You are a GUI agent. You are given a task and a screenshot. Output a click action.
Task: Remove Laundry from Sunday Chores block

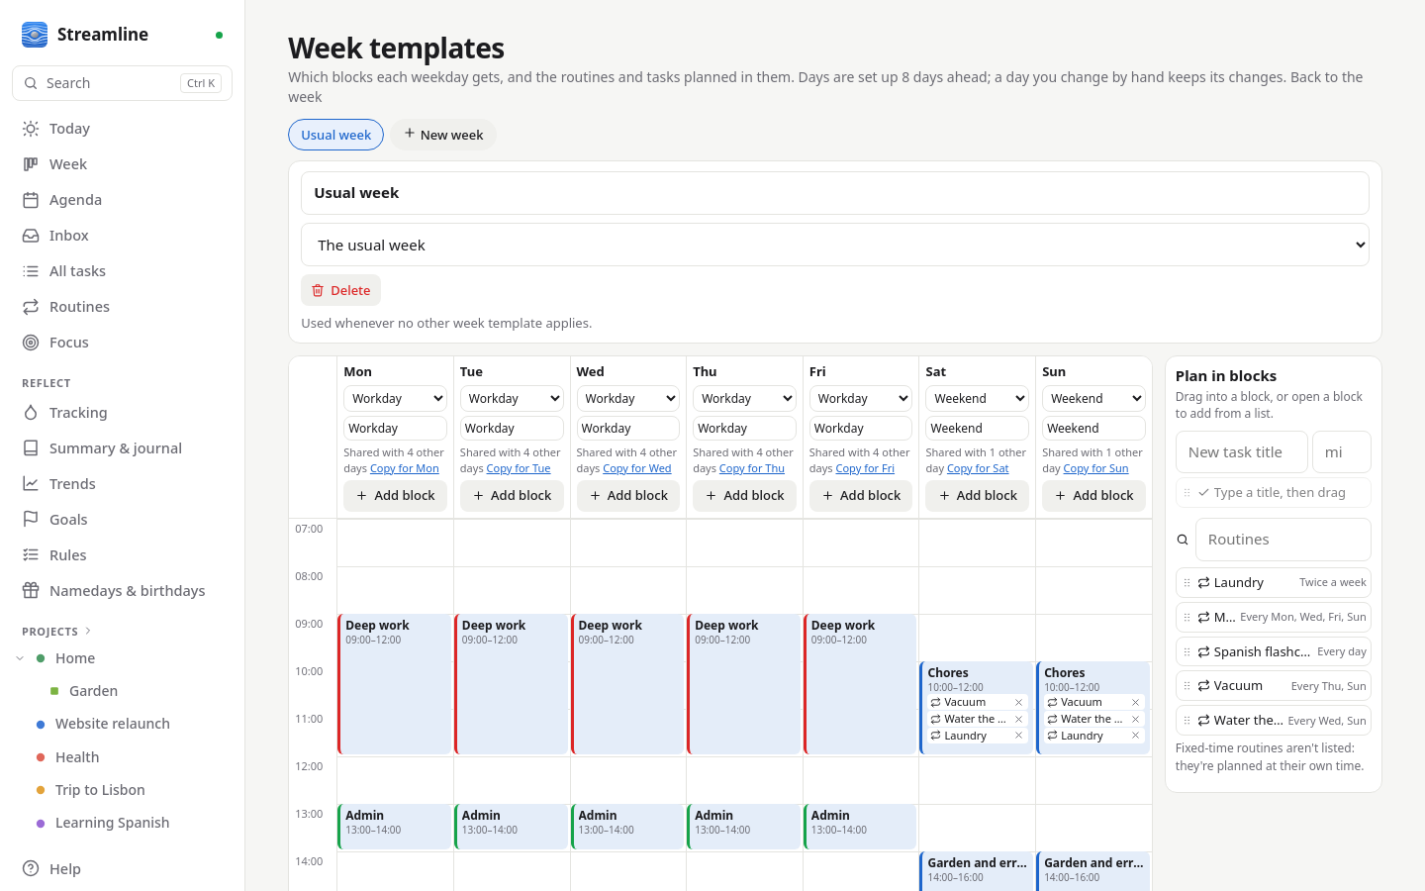click(1135, 736)
